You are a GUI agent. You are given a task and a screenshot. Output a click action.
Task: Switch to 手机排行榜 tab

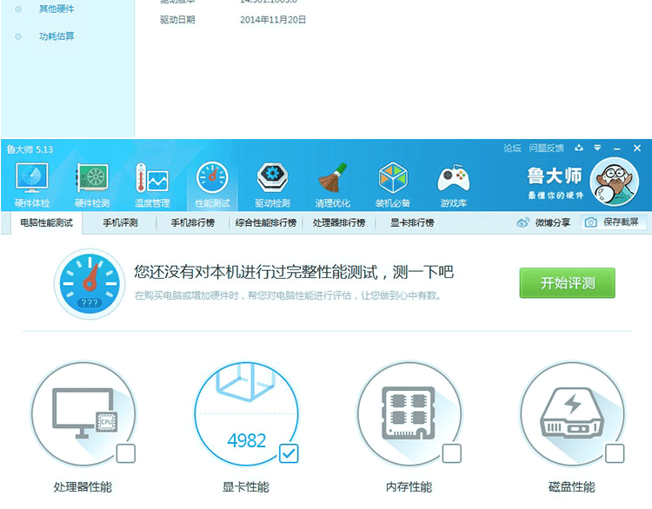193,222
